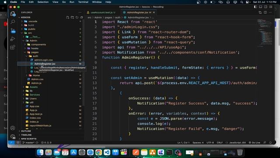This screenshot has width=280, height=158.
Task: Collapse all folders in the explorer
Action: coord(82,18)
